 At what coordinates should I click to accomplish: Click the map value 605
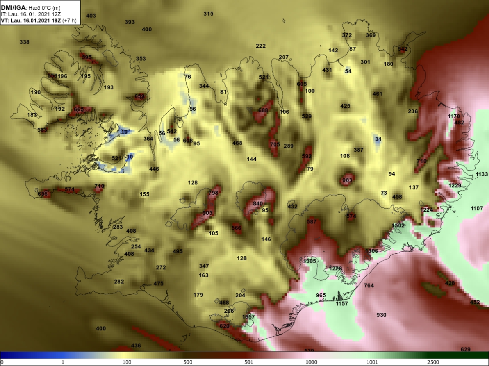point(302,84)
